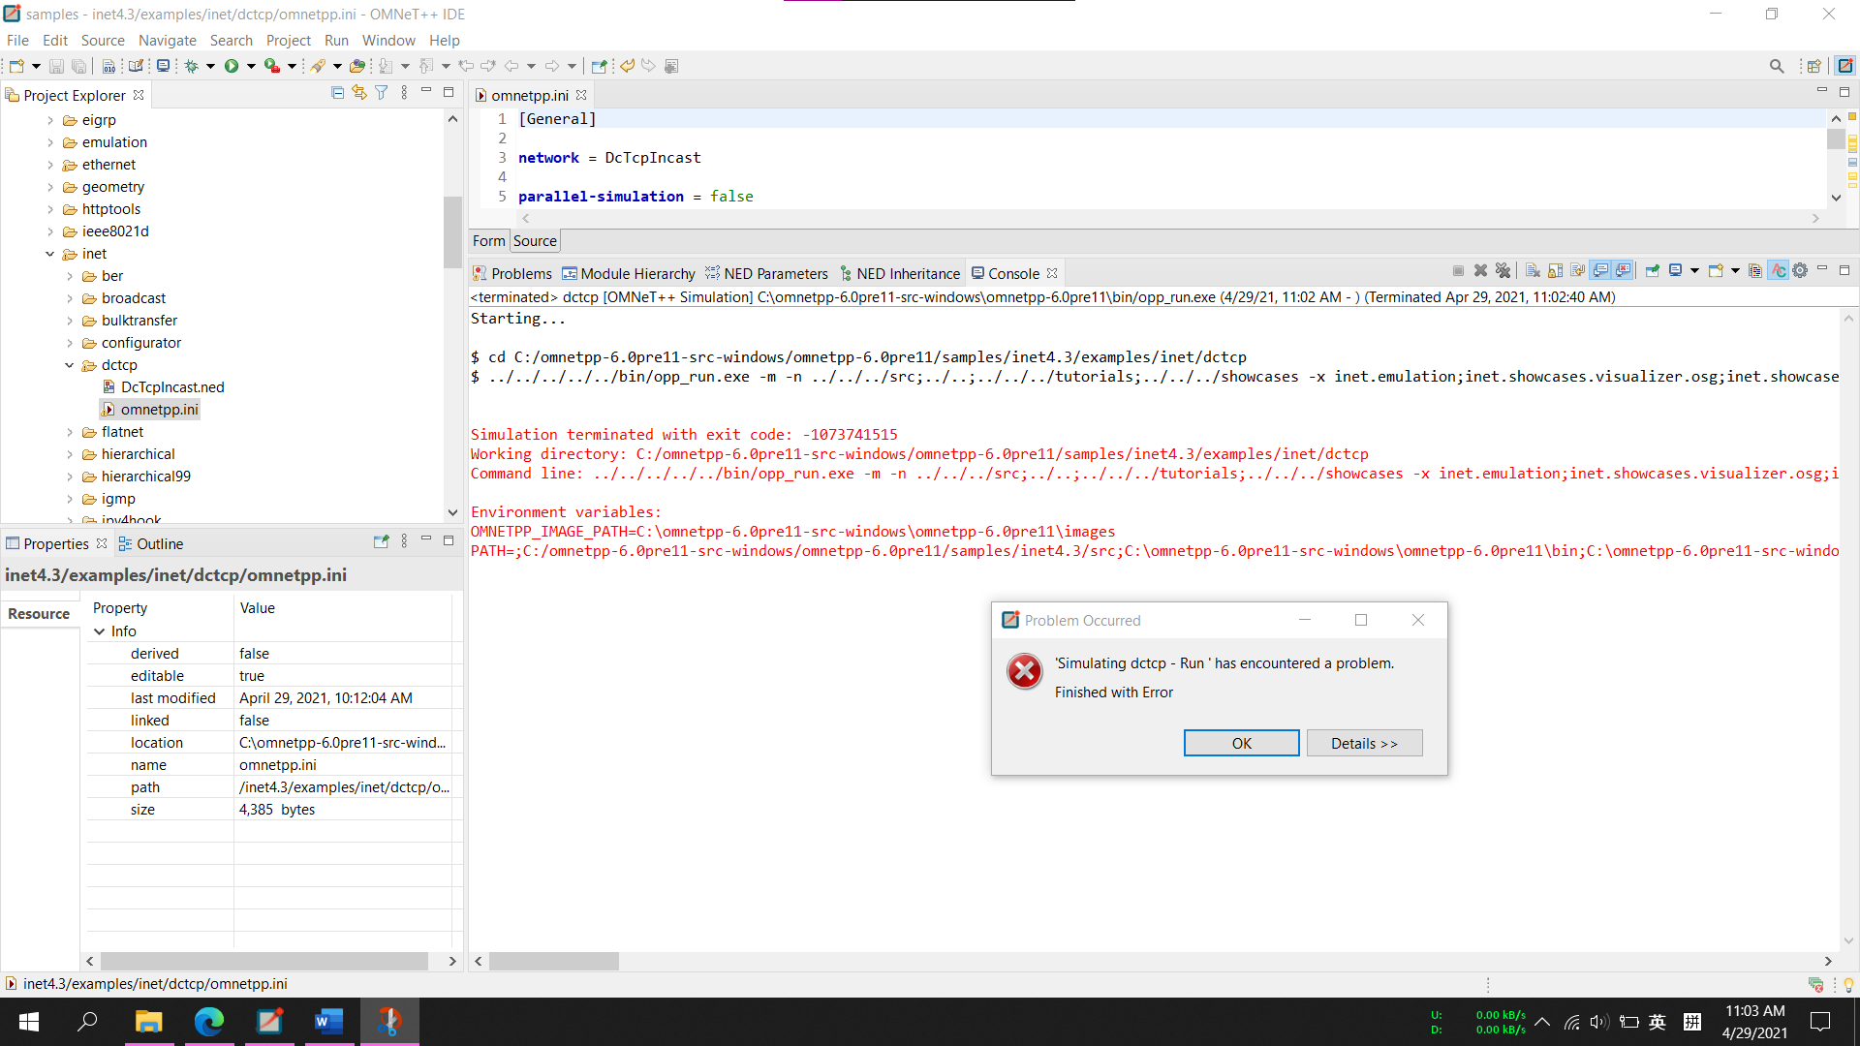Open Microsoft Word from the taskbar
Viewport: 1860px width, 1046px height.
[329, 1021]
